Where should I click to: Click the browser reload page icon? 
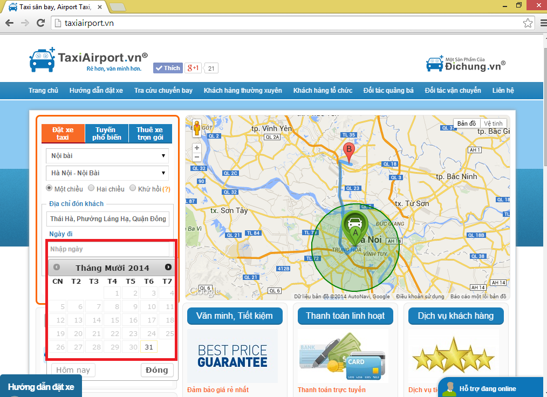(40, 23)
